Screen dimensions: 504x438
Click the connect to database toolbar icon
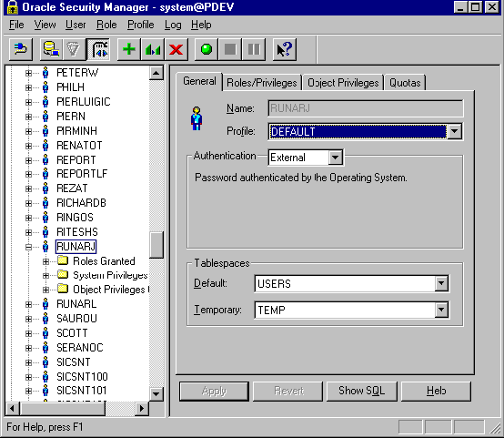coord(21,49)
